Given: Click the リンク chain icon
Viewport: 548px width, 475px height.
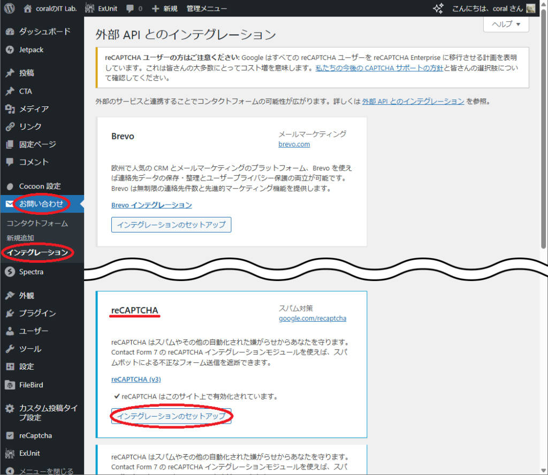Looking at the screenshot, I should 10,127.
